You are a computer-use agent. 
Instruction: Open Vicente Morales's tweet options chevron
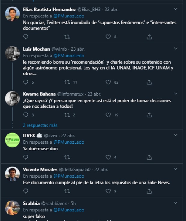(176, 169)
